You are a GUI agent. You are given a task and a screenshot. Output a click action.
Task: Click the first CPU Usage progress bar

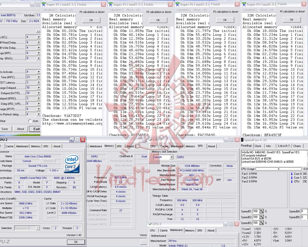(x=267, y=169)
